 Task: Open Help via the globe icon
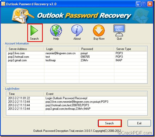point(56,31)
